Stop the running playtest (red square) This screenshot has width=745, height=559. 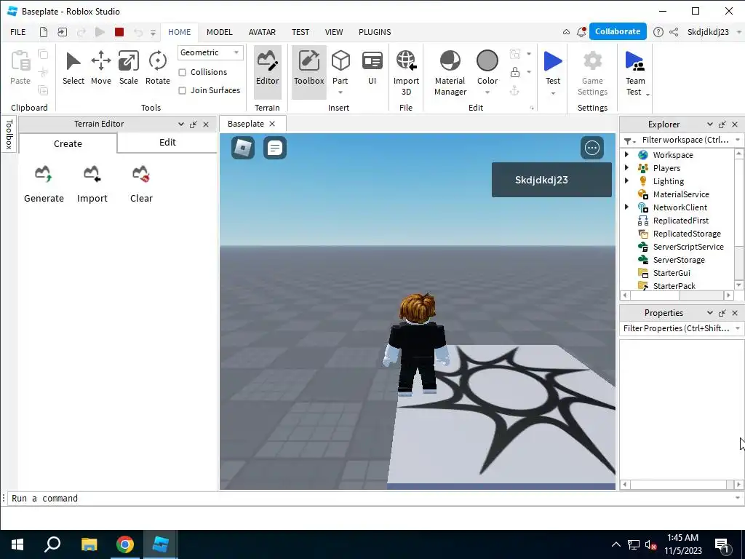point(119,32)
